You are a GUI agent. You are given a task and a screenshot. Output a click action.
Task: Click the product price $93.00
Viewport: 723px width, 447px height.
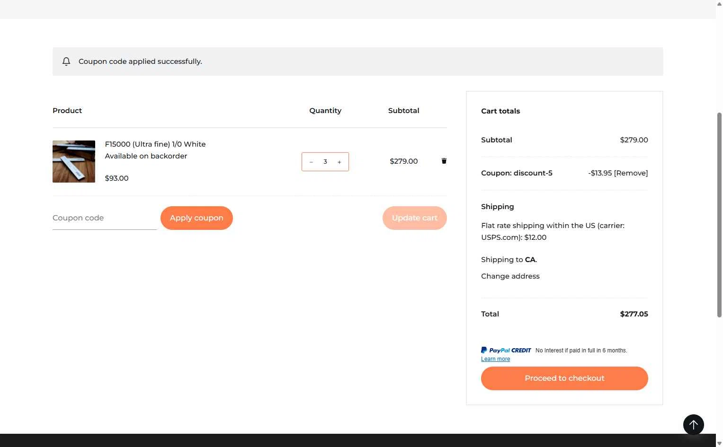point(116,178)
